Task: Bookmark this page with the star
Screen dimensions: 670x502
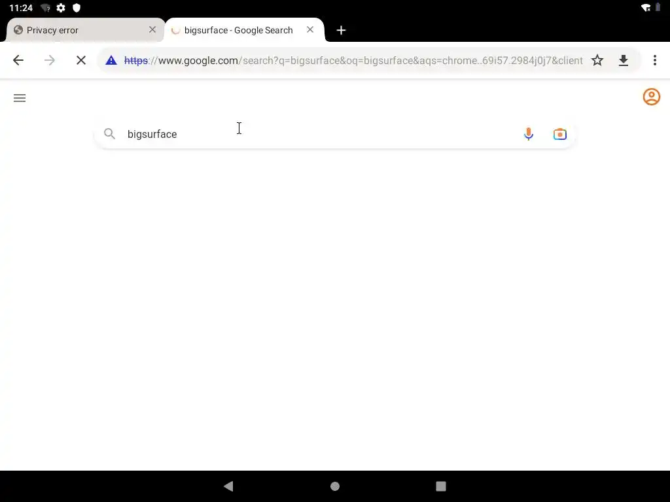Action: pos(597,60)
